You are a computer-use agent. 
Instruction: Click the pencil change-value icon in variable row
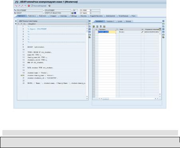142,32
